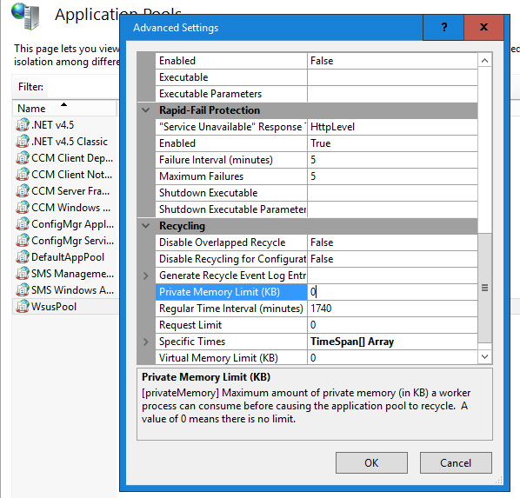Click the Request Limit value field
Screen dimensions: 520x498
tap(392, 325)
